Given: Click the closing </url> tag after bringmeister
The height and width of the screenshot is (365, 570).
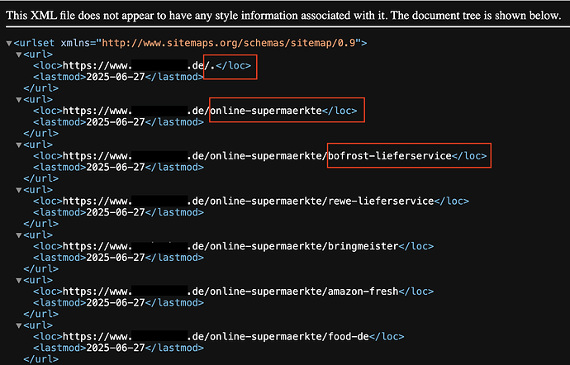Looking at the screenshot, I should [x=40, y=268].
